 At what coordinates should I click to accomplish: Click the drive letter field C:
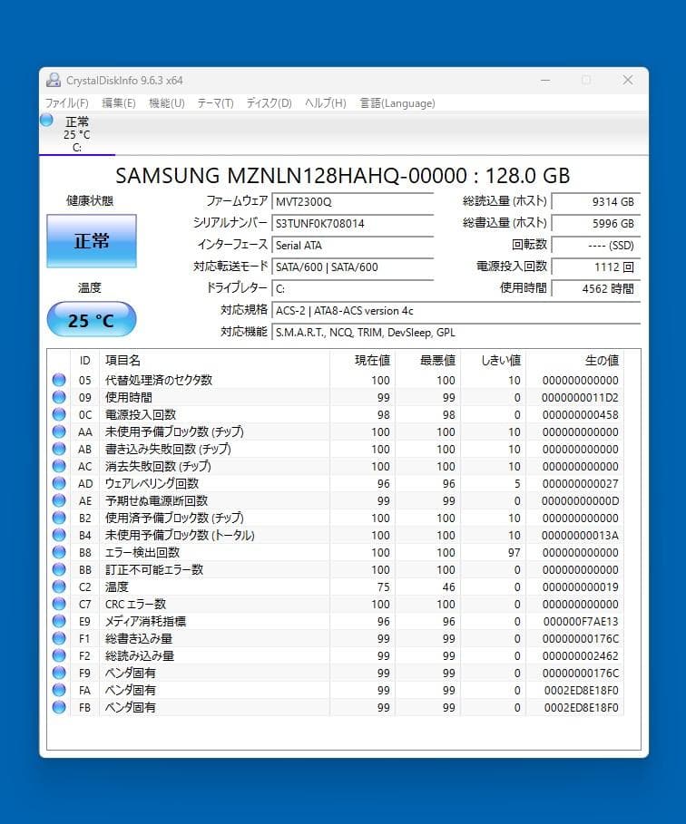(x=352, y=288)
